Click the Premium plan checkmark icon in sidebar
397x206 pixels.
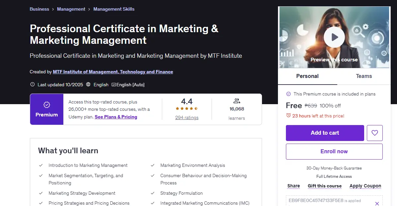pos(289,94)
